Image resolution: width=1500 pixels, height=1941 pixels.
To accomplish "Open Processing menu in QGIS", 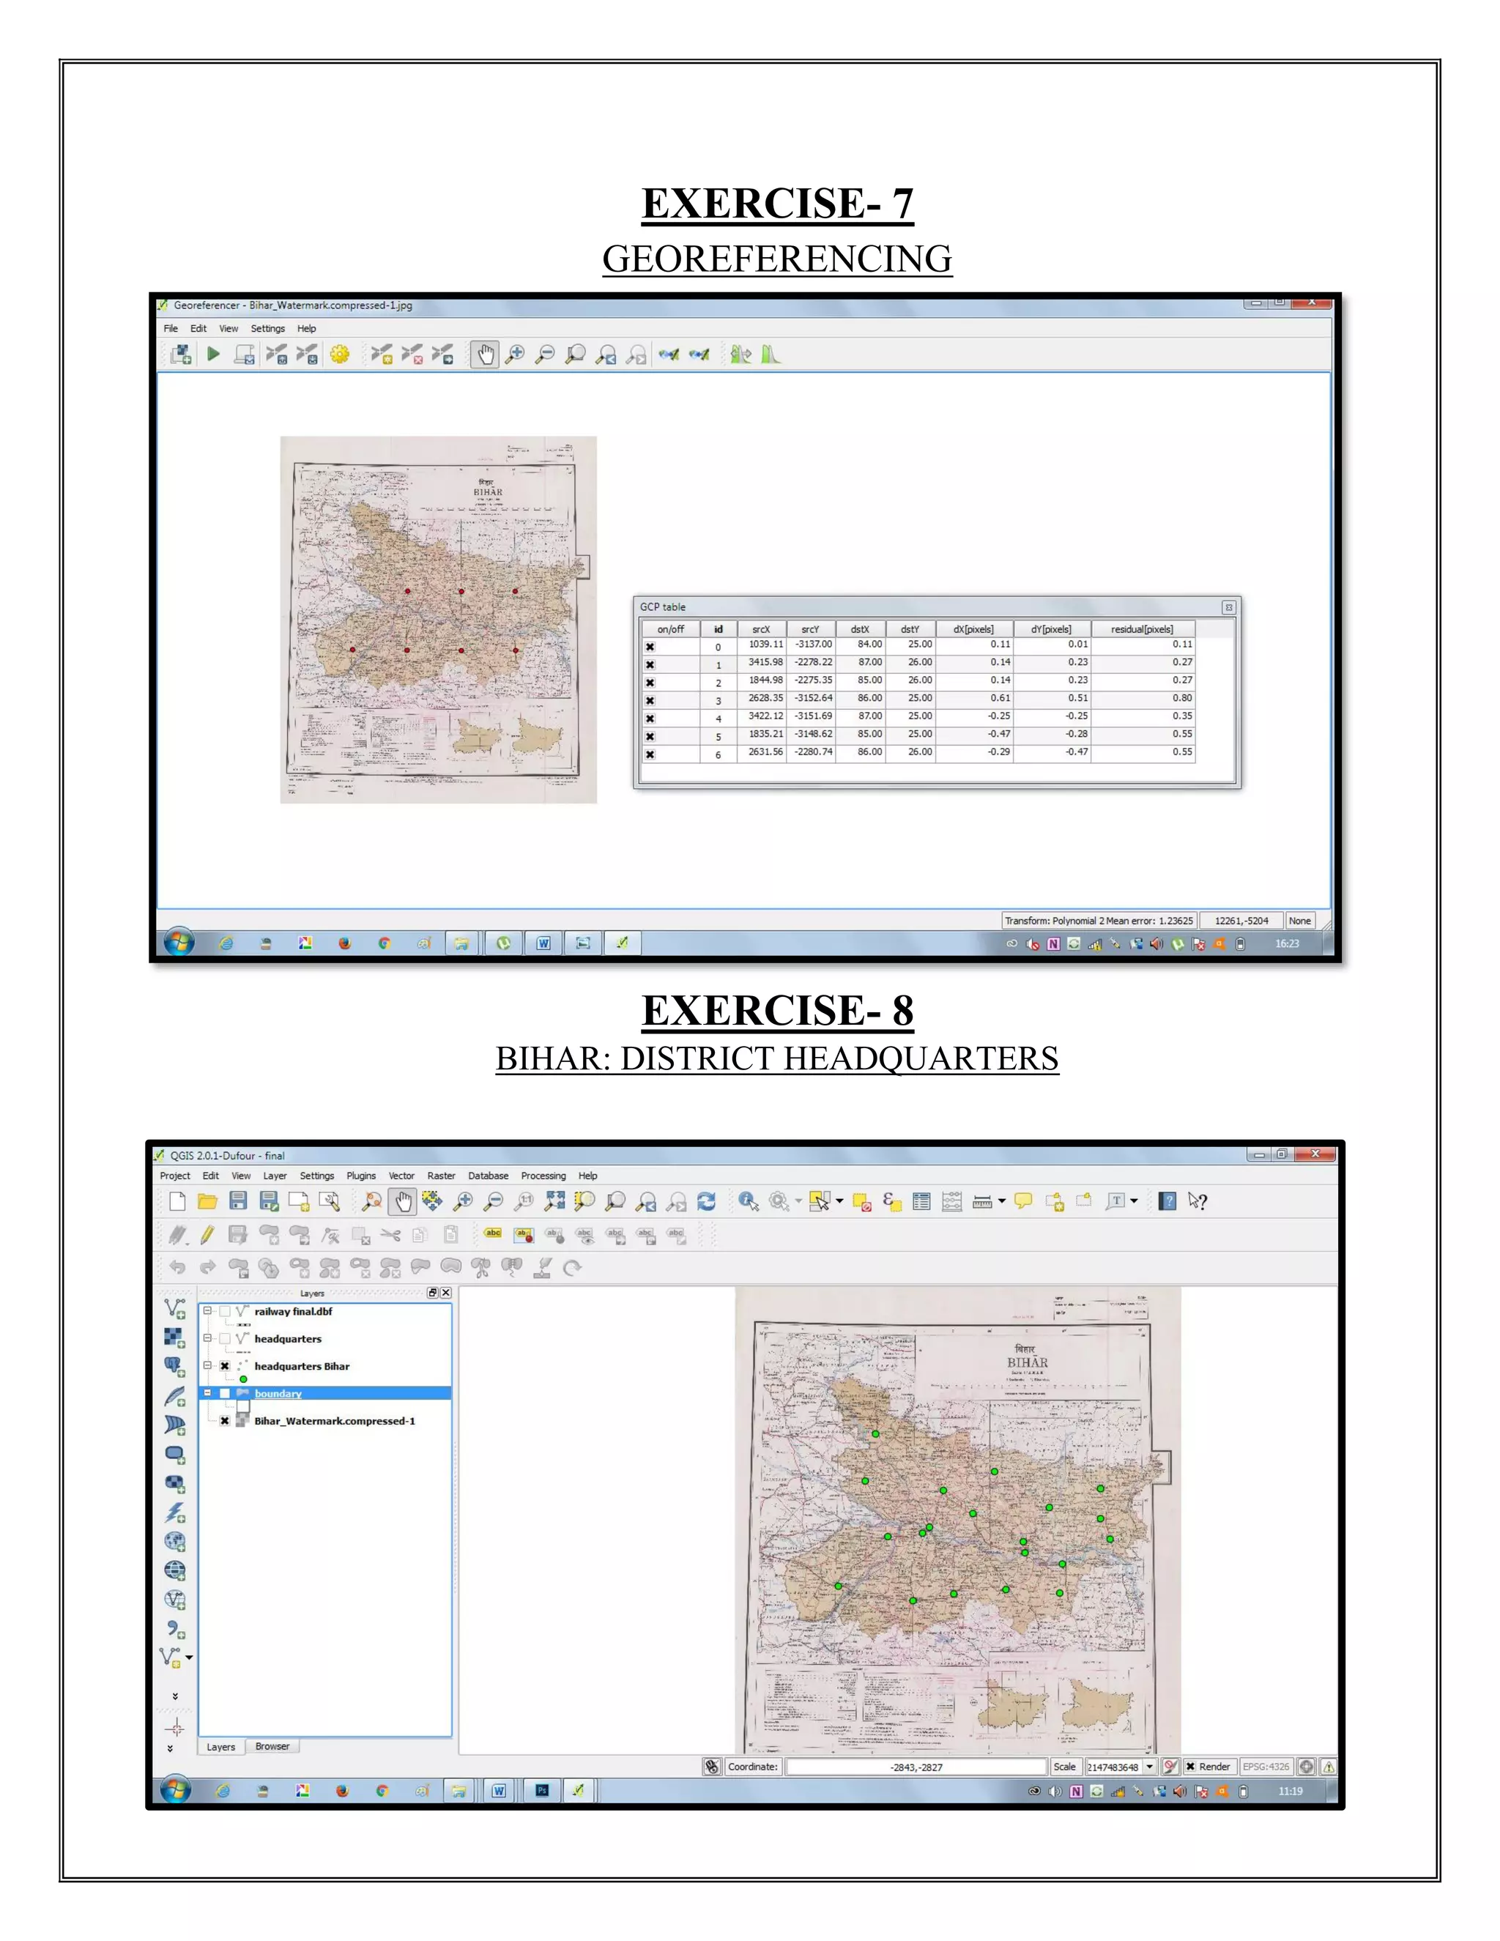I will [x=543, y=1176].
